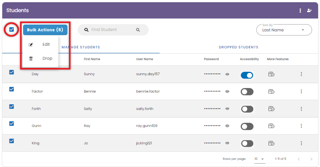Click into the Find Student search field

(112, 30)
